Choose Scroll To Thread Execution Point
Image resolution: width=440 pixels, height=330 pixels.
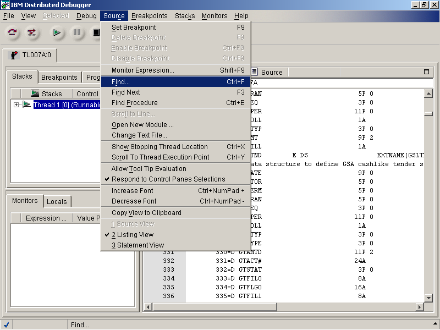tap(175, 157)
